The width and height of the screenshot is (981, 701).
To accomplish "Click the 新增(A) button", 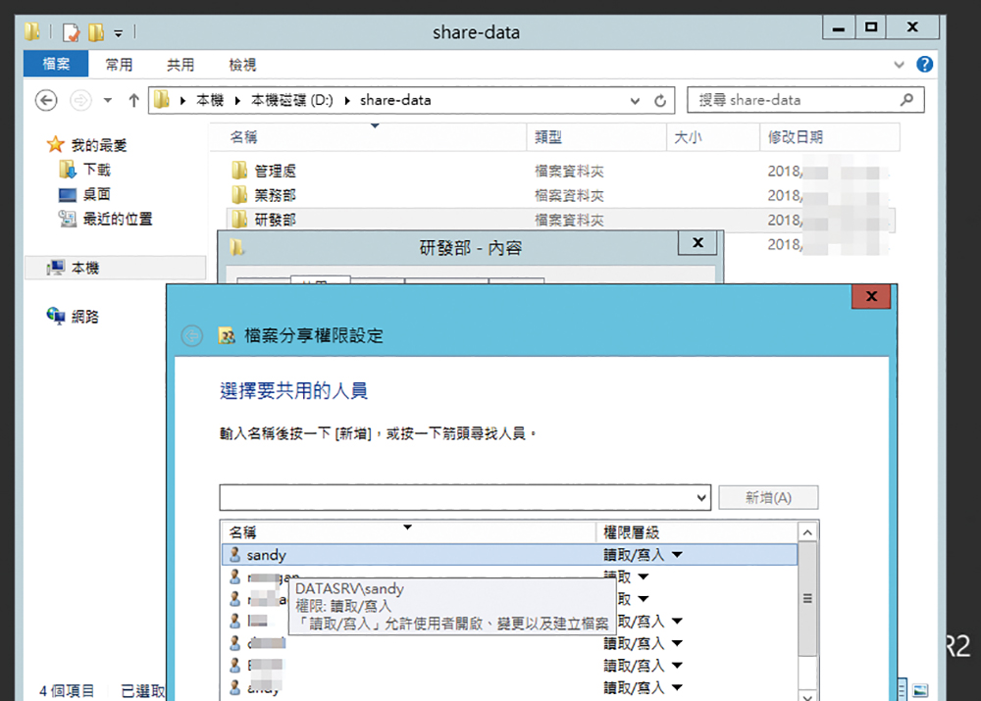I will tap(768, 498).
